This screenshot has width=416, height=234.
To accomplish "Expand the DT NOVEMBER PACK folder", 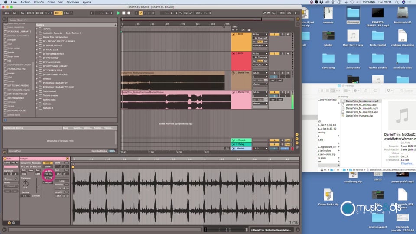I will coord(37,54).
